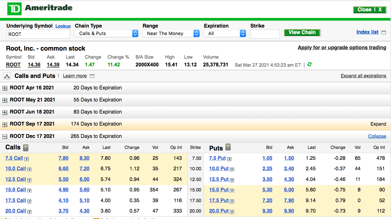Open the Expiration dropdown
Viewport: 391px width, 219px height.
pos(225,33)
